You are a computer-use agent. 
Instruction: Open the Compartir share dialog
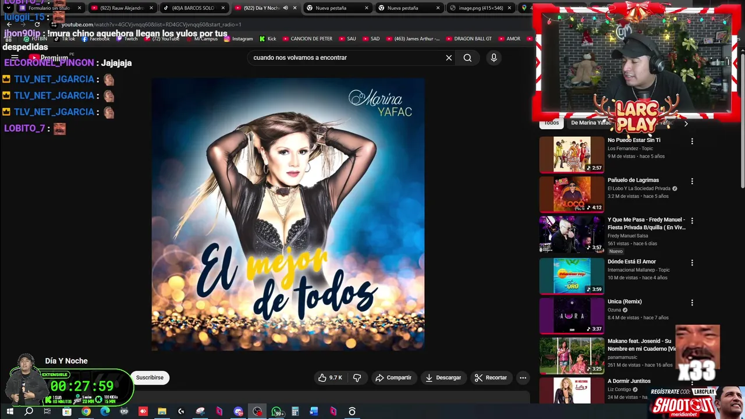click(x=393, y=378)
